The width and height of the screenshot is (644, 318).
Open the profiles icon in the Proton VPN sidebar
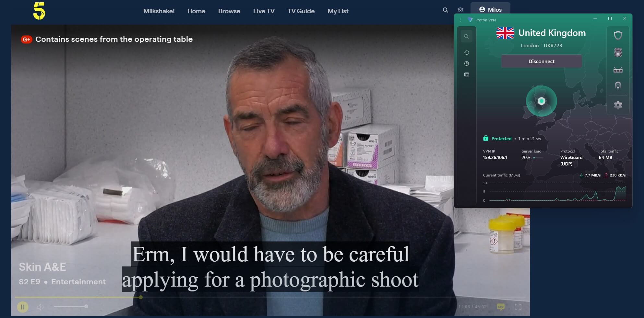466,74
